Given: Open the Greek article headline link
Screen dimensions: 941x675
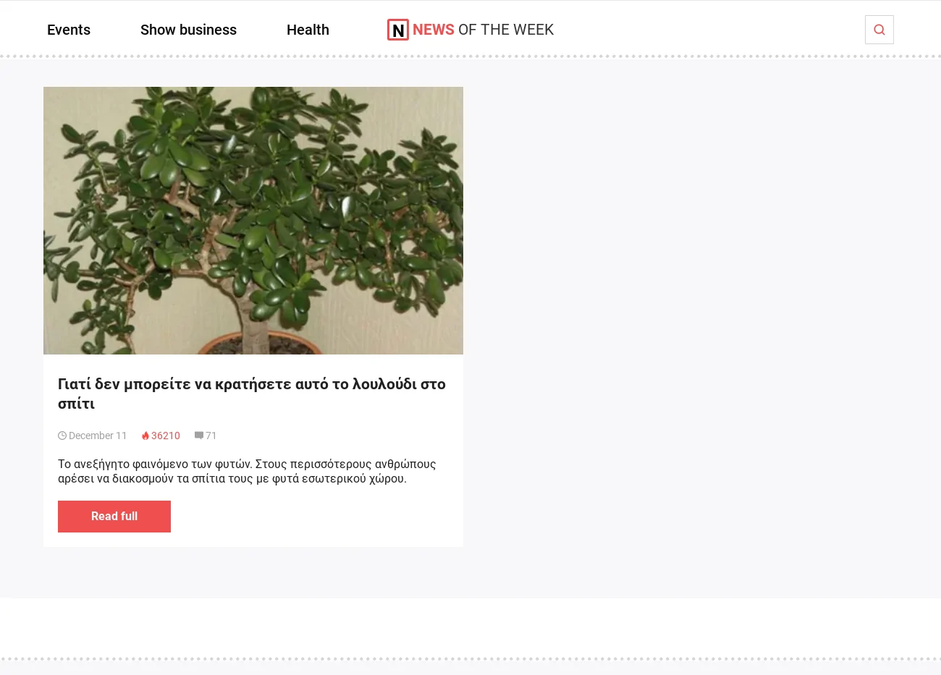Looking at the screenshot, I should pos(252,394).
